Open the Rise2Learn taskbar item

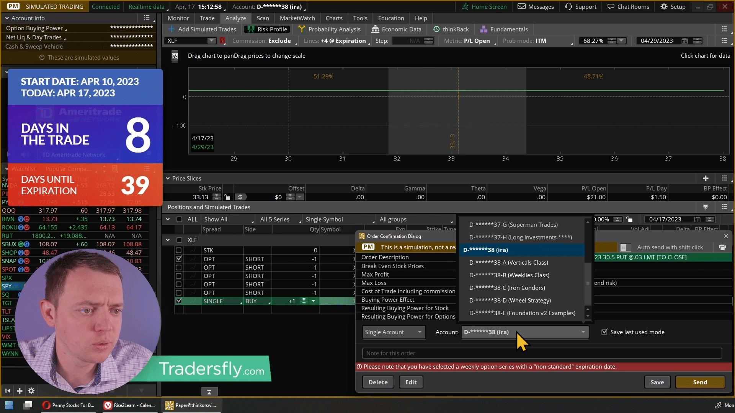pos(130,405)
